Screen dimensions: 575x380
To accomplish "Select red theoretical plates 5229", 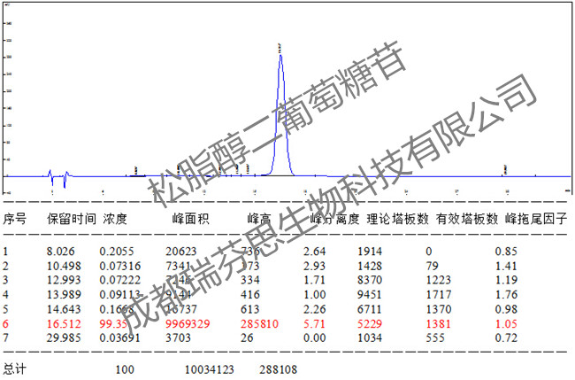I will (370, 324).
